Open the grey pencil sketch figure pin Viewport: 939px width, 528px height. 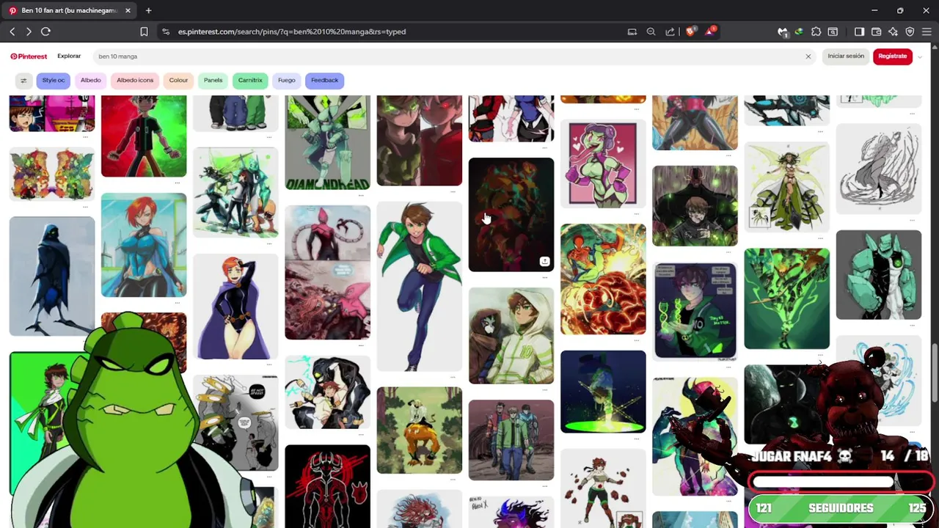[x=878, y=169]
